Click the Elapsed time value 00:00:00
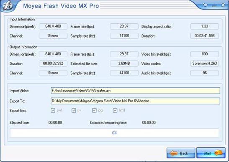This screenshot has height=162, width=229. point(55,122)
